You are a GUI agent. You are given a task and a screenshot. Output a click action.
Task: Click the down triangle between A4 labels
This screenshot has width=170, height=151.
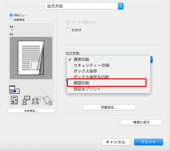pyautogui.click(x=12, y=30)
